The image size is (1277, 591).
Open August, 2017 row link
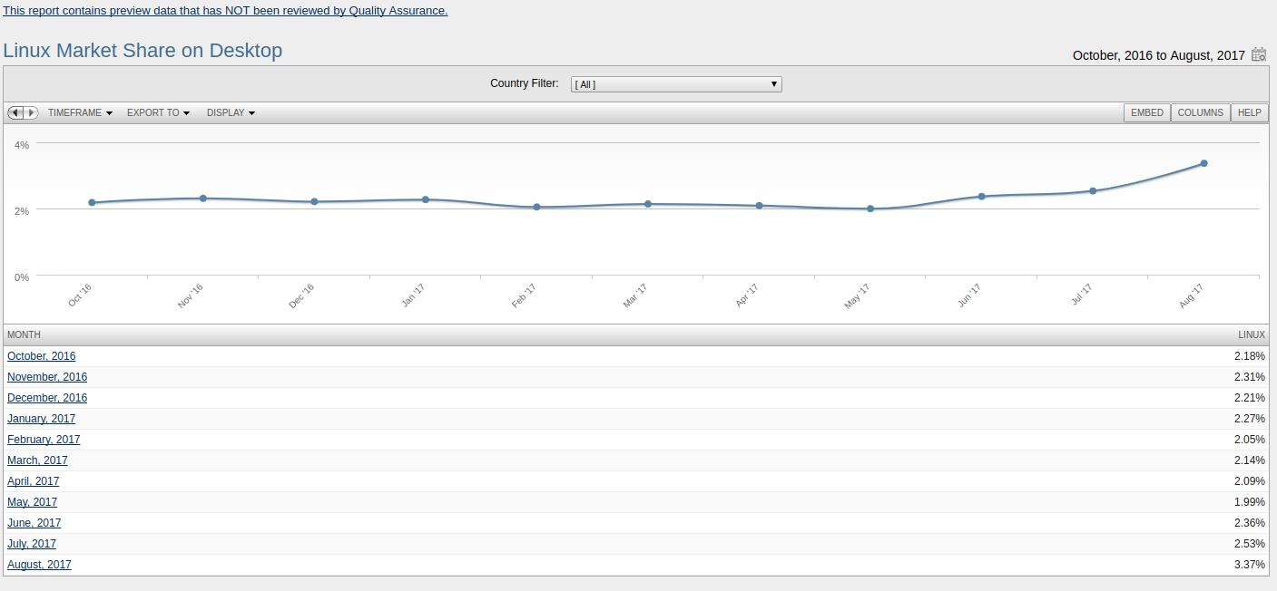pos(39,565)
